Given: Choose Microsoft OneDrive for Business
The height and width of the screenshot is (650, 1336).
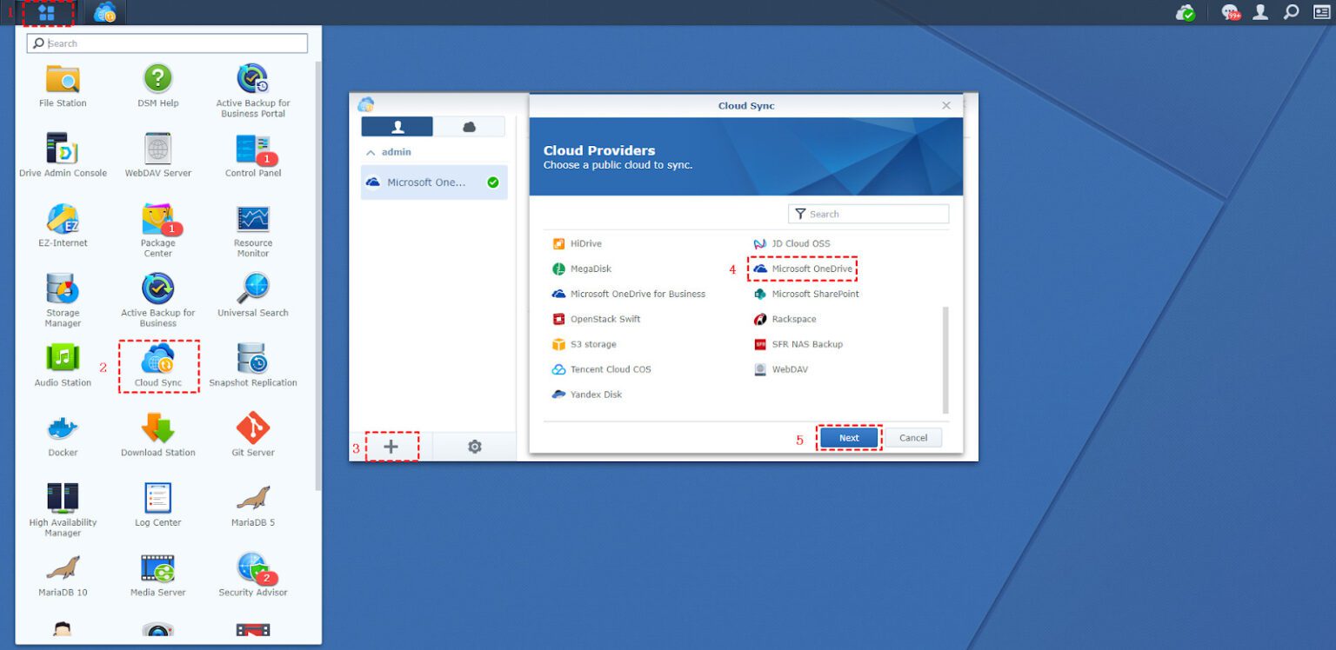Looking at the screenshot, I should 629,294.
